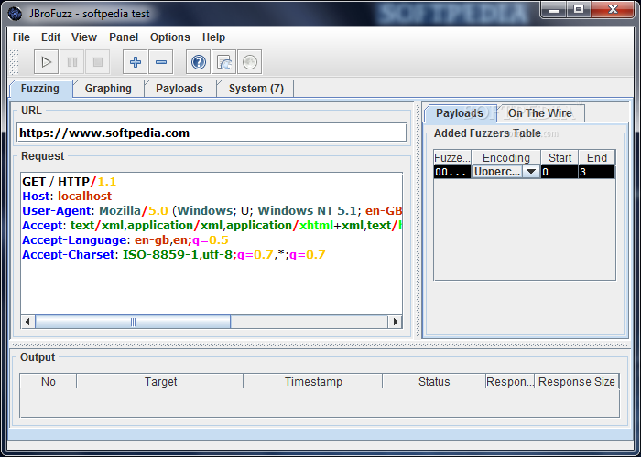Click the disabled round toolbar icon

[249, 62]
